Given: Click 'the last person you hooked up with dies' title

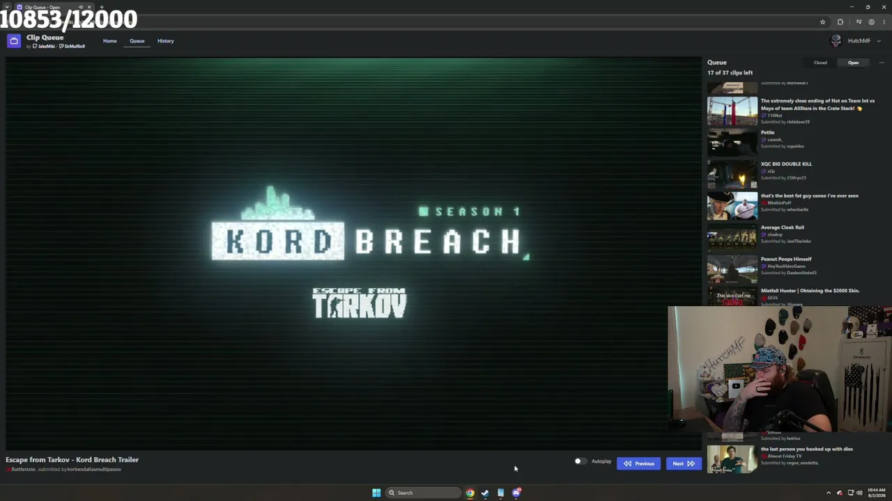Looking at the screenshot, I should point(806,449).
